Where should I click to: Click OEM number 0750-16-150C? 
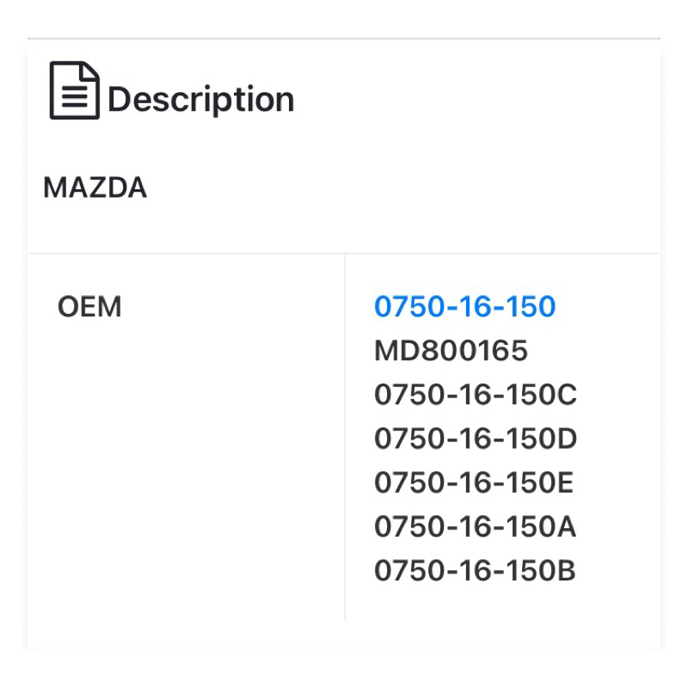[475, 395]
